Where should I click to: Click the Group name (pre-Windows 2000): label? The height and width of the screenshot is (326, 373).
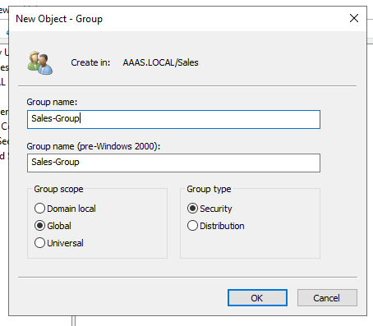click(94, 146)
